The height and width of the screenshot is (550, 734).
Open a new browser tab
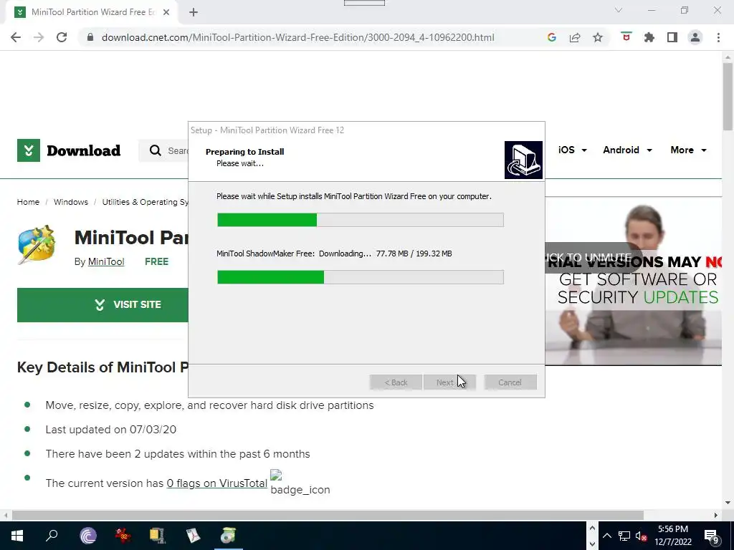pyautogui.click(x=194, y=12)
